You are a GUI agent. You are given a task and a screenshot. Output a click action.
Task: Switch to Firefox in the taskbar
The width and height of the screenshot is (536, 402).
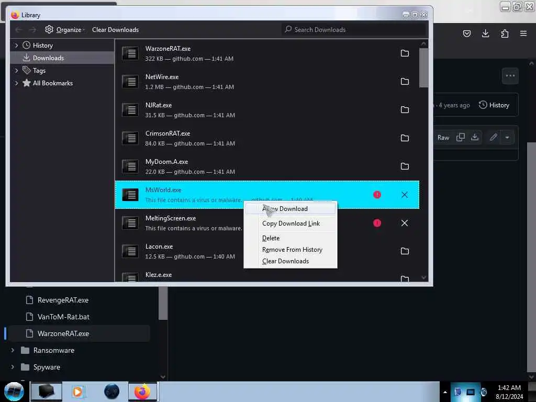142,392
